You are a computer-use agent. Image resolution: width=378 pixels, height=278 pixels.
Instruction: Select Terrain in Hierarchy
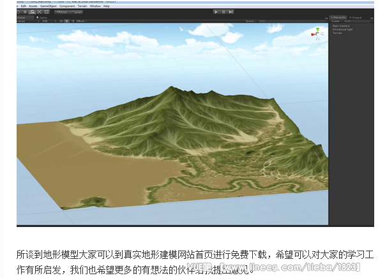click(337, 33)
